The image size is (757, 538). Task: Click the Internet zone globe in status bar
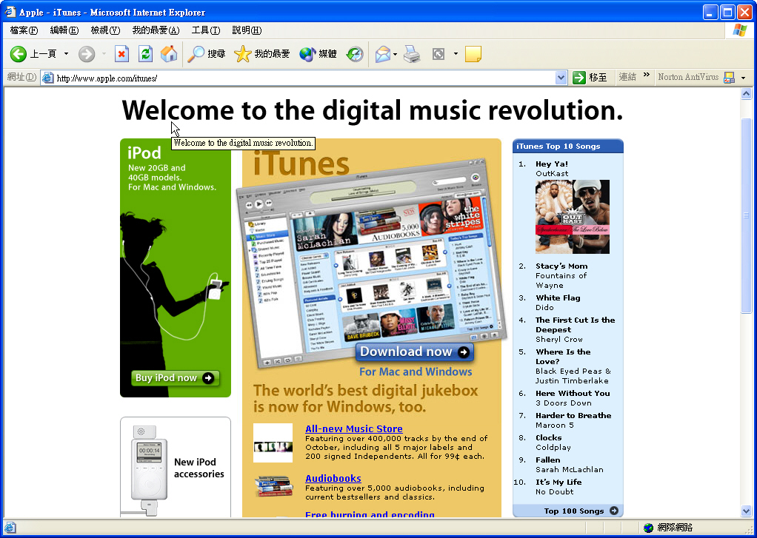(x=648, y=528)
